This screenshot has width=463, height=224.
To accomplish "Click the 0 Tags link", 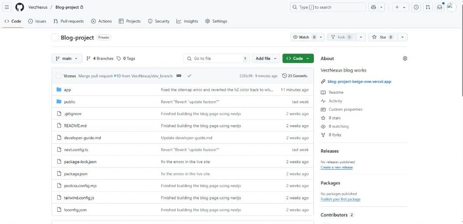I will 126,59.
